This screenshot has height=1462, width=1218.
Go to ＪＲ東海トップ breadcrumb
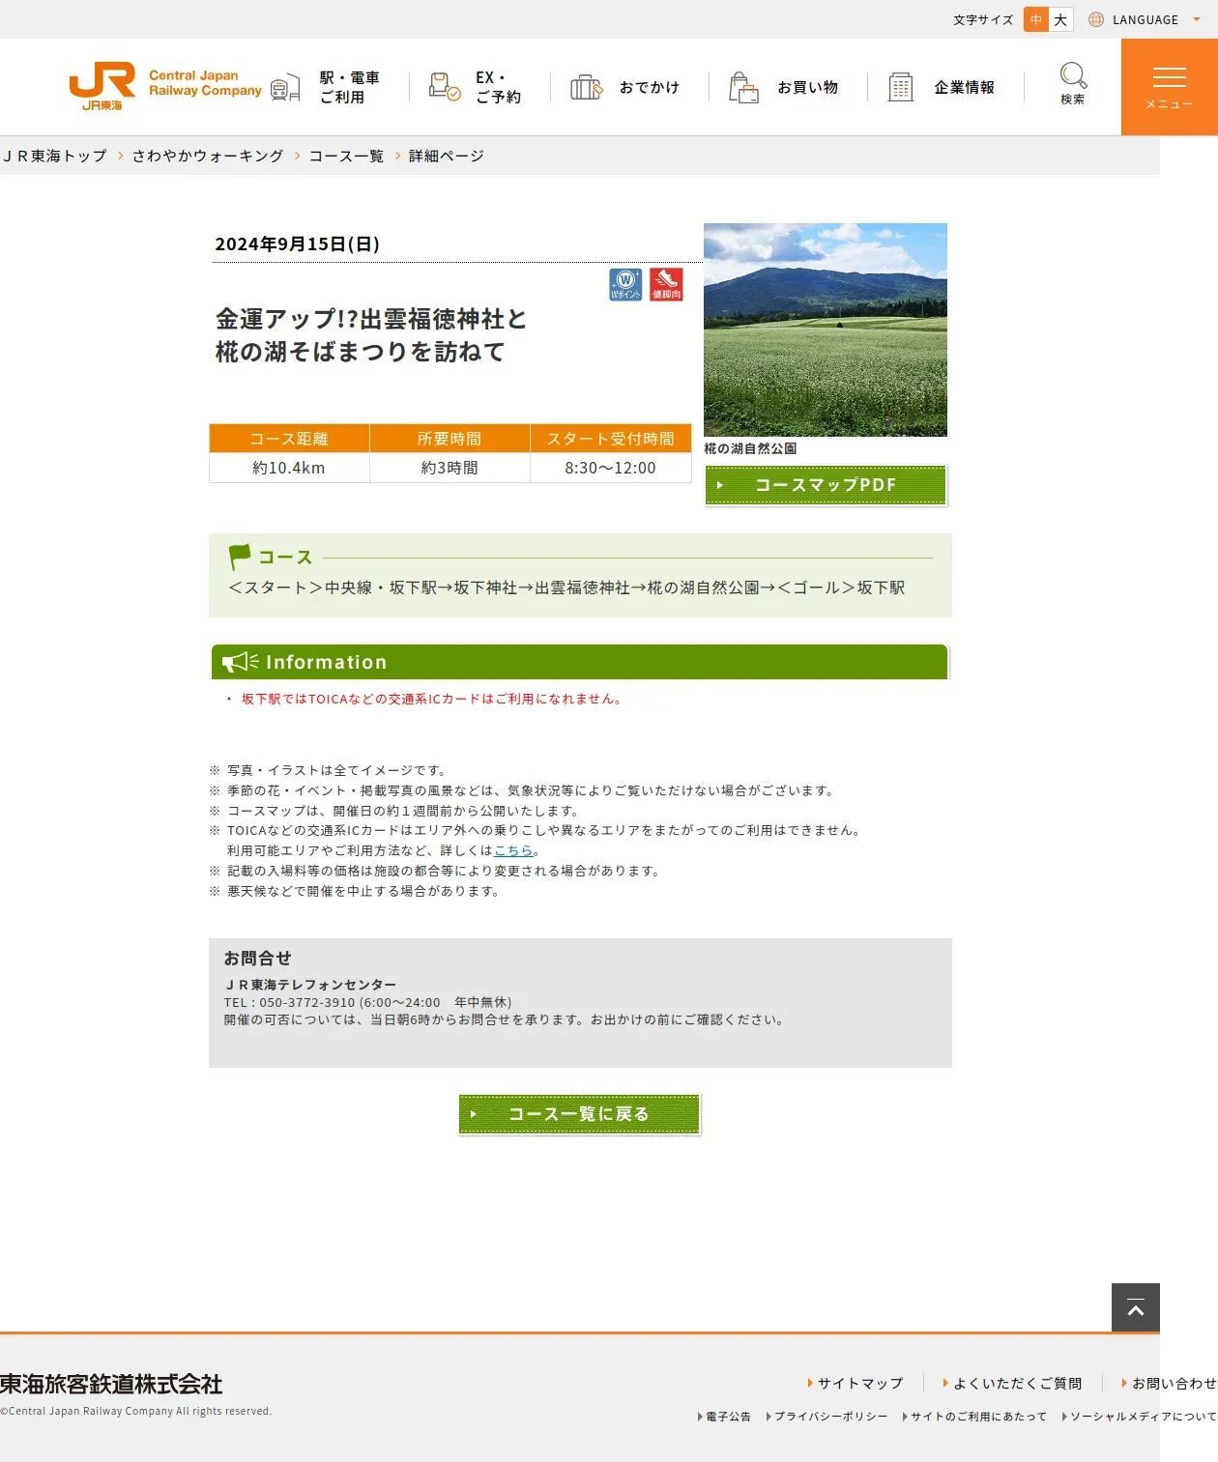coord(54,156)
